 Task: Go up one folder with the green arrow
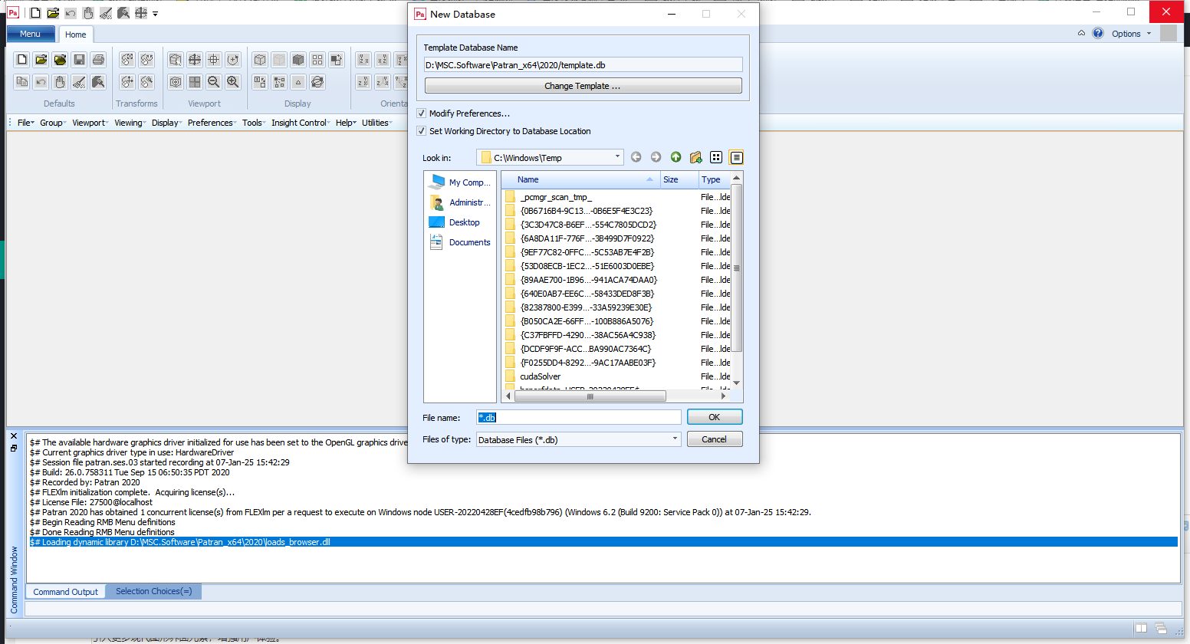[x=676, y=157]
